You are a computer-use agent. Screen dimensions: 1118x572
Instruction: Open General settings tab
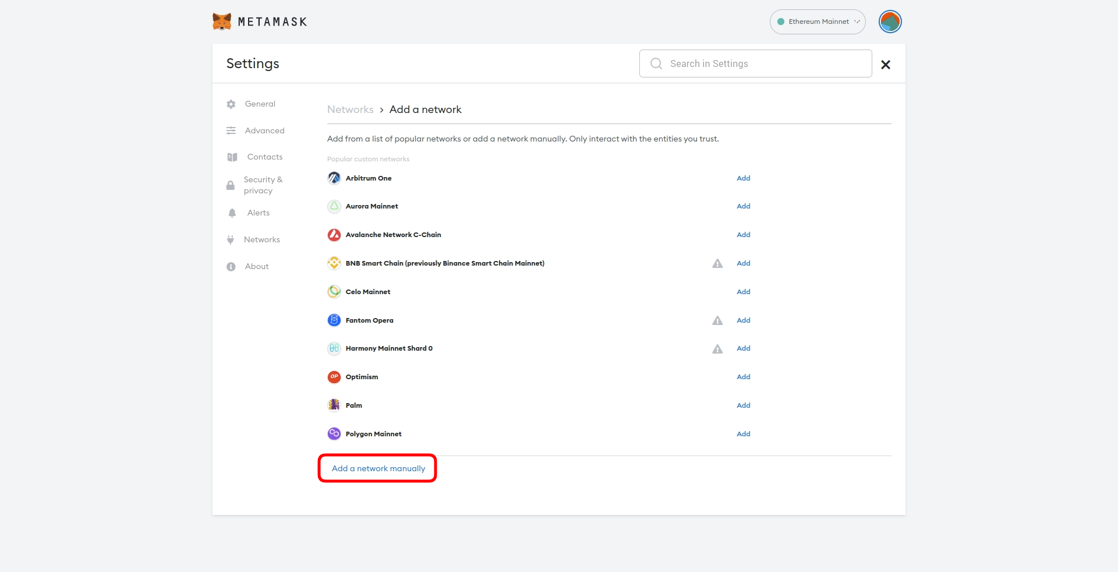point(260,104)
